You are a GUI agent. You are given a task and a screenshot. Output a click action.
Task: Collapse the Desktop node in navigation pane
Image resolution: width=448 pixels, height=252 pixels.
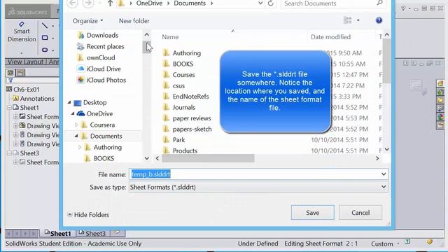tap(69, 102)
